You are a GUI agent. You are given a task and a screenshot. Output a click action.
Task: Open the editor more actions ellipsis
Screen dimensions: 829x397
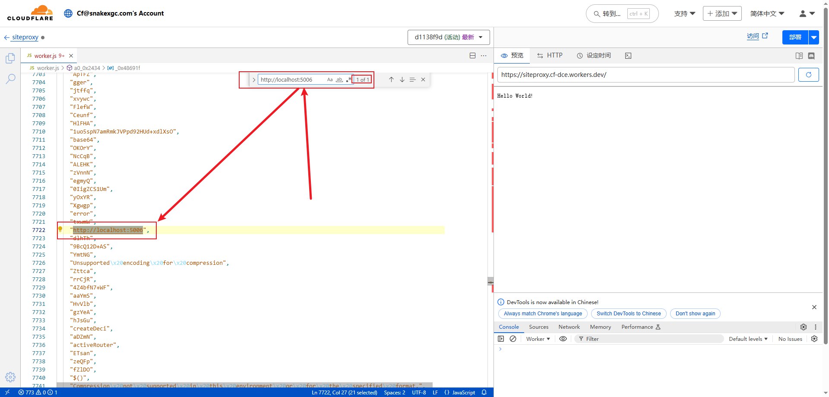[x=484, y=56]
